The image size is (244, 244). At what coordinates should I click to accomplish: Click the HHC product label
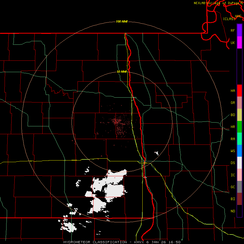(x=238, y=16)
